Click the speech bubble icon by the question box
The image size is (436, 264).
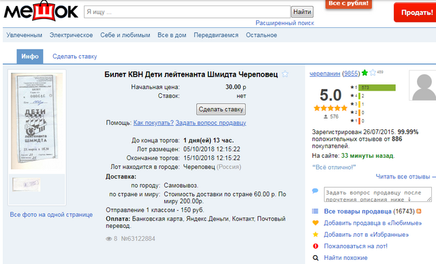[x=315, y=191]
